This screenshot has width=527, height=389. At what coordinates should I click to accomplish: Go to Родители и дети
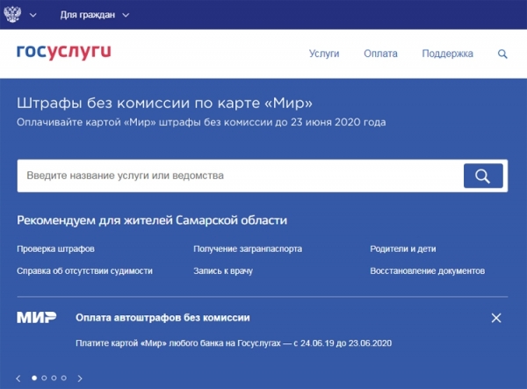pyautogui.click(x=403, y=249)
